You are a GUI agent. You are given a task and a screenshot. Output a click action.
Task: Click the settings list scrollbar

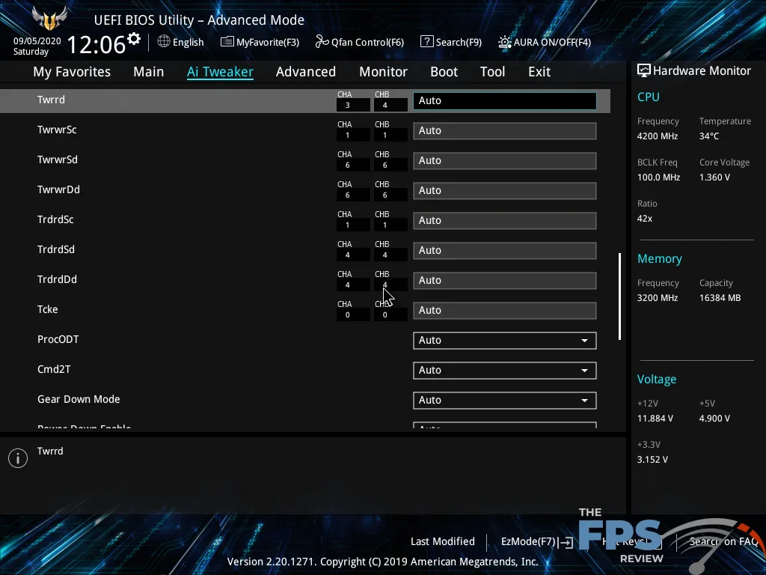pos(619,296)
